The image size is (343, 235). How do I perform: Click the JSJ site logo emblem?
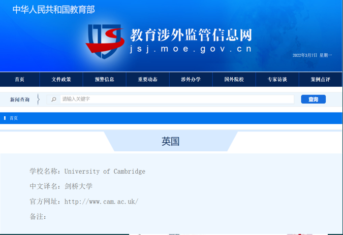(104, 41)
